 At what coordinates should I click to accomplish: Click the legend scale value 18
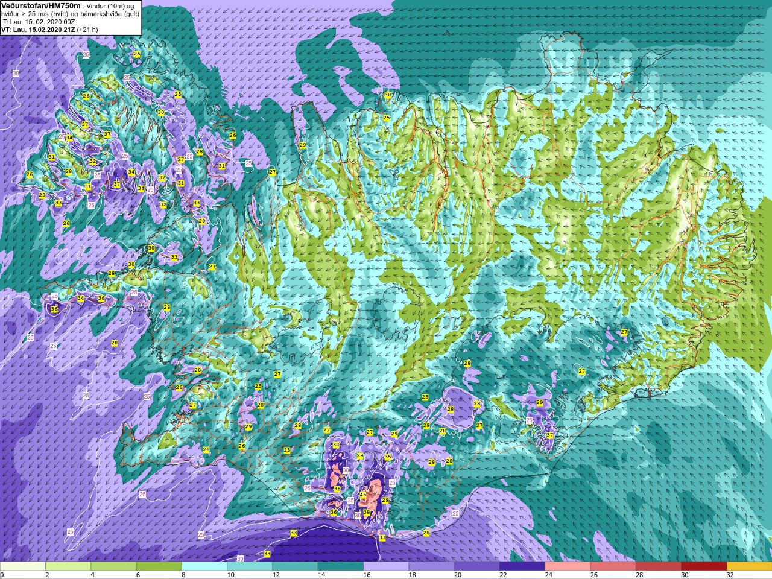click(413, 575)
